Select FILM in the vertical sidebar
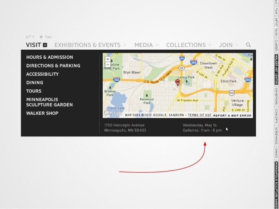This screenshot has height=209, width=279. coord(276,10)
